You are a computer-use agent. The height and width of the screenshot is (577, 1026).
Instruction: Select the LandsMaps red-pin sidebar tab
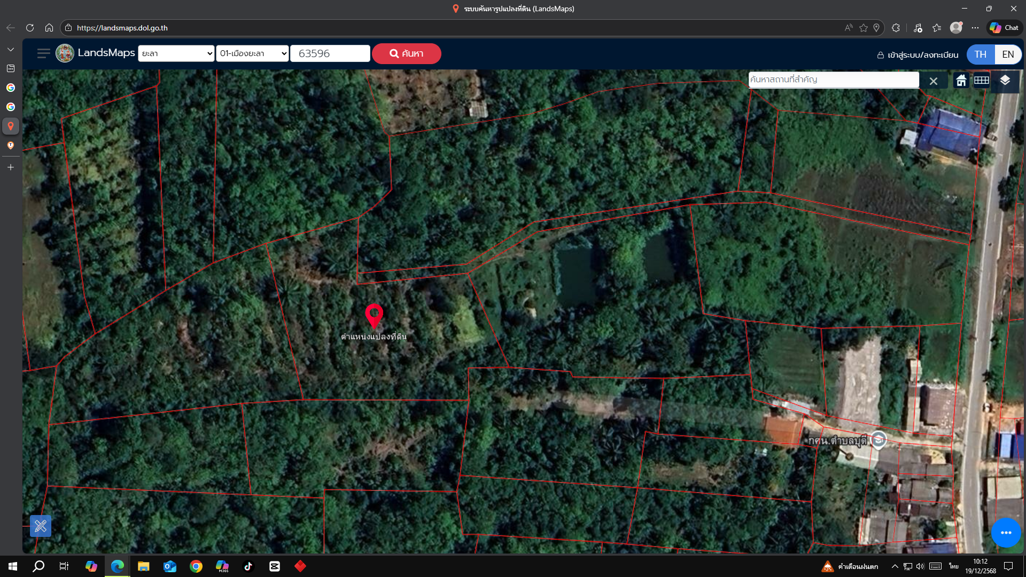(11, 126)
